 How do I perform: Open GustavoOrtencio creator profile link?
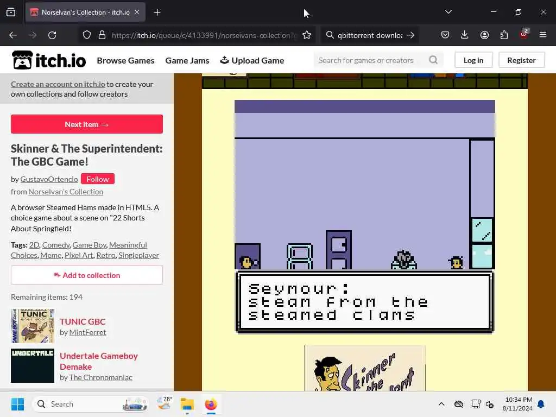coord(49,179)
